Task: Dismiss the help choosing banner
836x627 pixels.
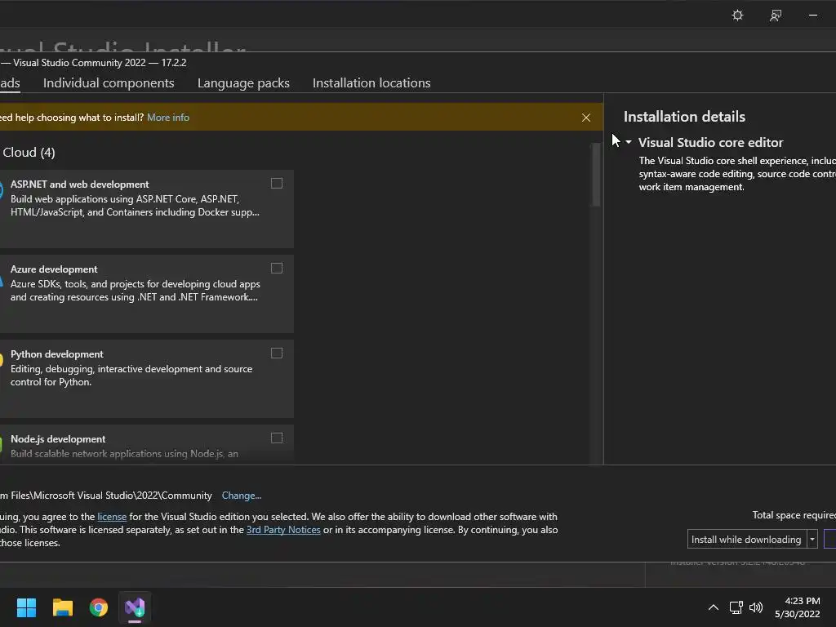Action: [586, 118]
